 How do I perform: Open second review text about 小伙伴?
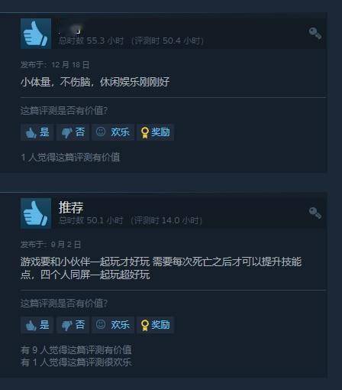(x=161, y=268)
